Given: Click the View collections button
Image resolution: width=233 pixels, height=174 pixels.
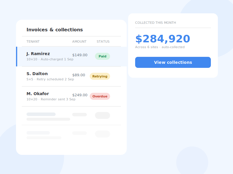Looking at the screenshot, I should [173, 62].
